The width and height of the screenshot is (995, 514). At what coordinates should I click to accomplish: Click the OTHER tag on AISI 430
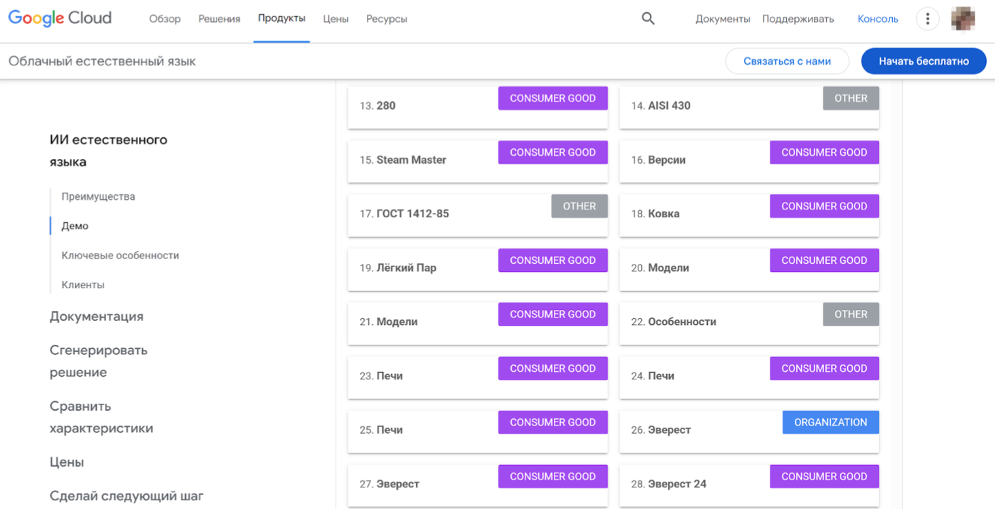pos(851,99)
